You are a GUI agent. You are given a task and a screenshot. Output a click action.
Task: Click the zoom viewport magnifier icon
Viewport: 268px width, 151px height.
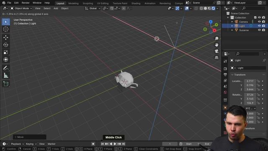[216, 39]
